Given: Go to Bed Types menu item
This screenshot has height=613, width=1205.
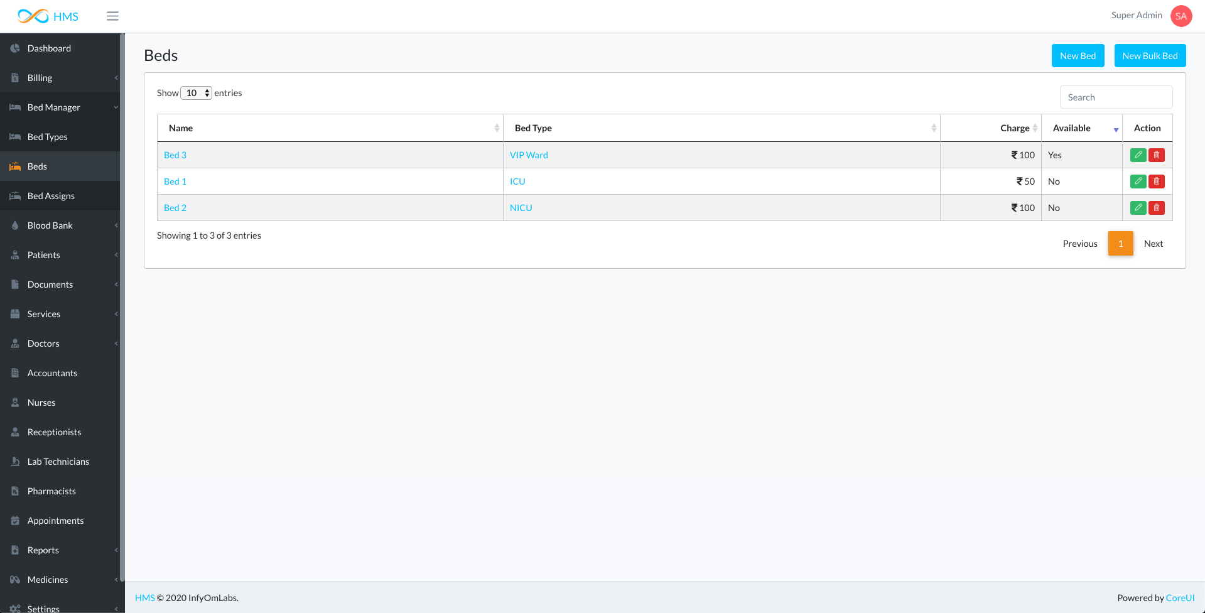Looking at the screenshot, I should coord(47,137).
